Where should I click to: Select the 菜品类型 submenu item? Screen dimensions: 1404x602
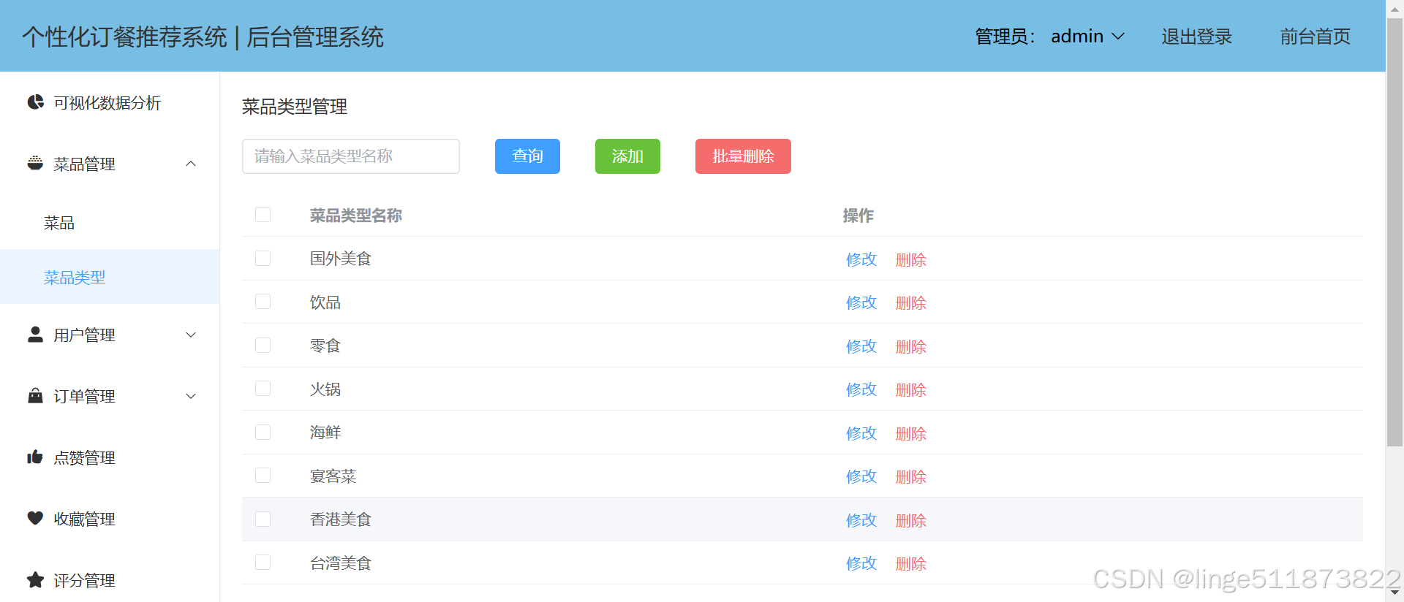tap(110, 277)
